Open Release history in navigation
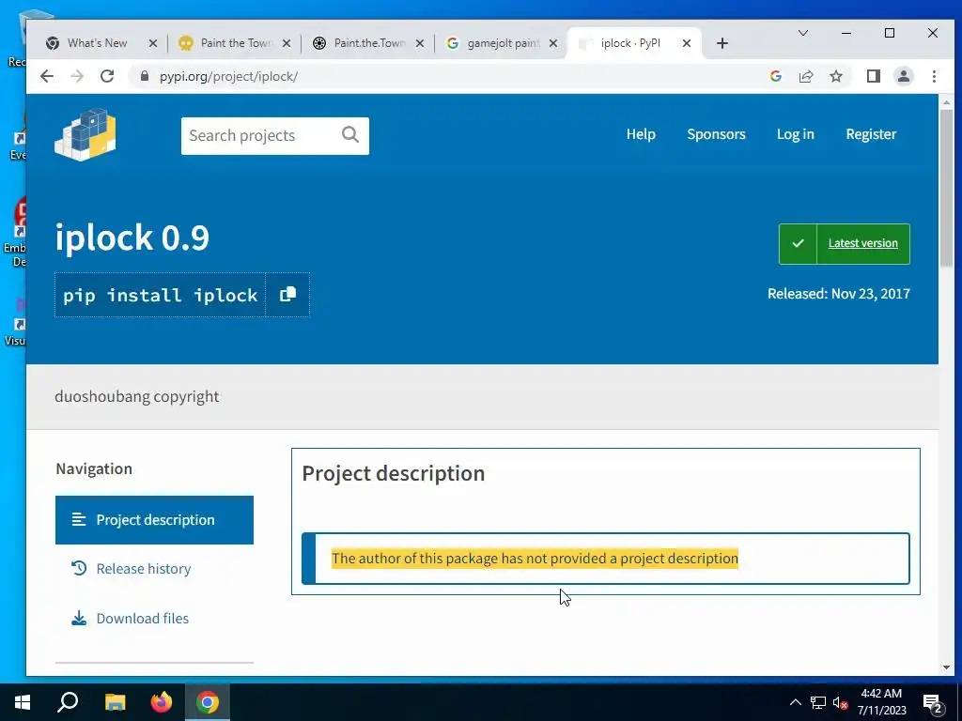 143,569
